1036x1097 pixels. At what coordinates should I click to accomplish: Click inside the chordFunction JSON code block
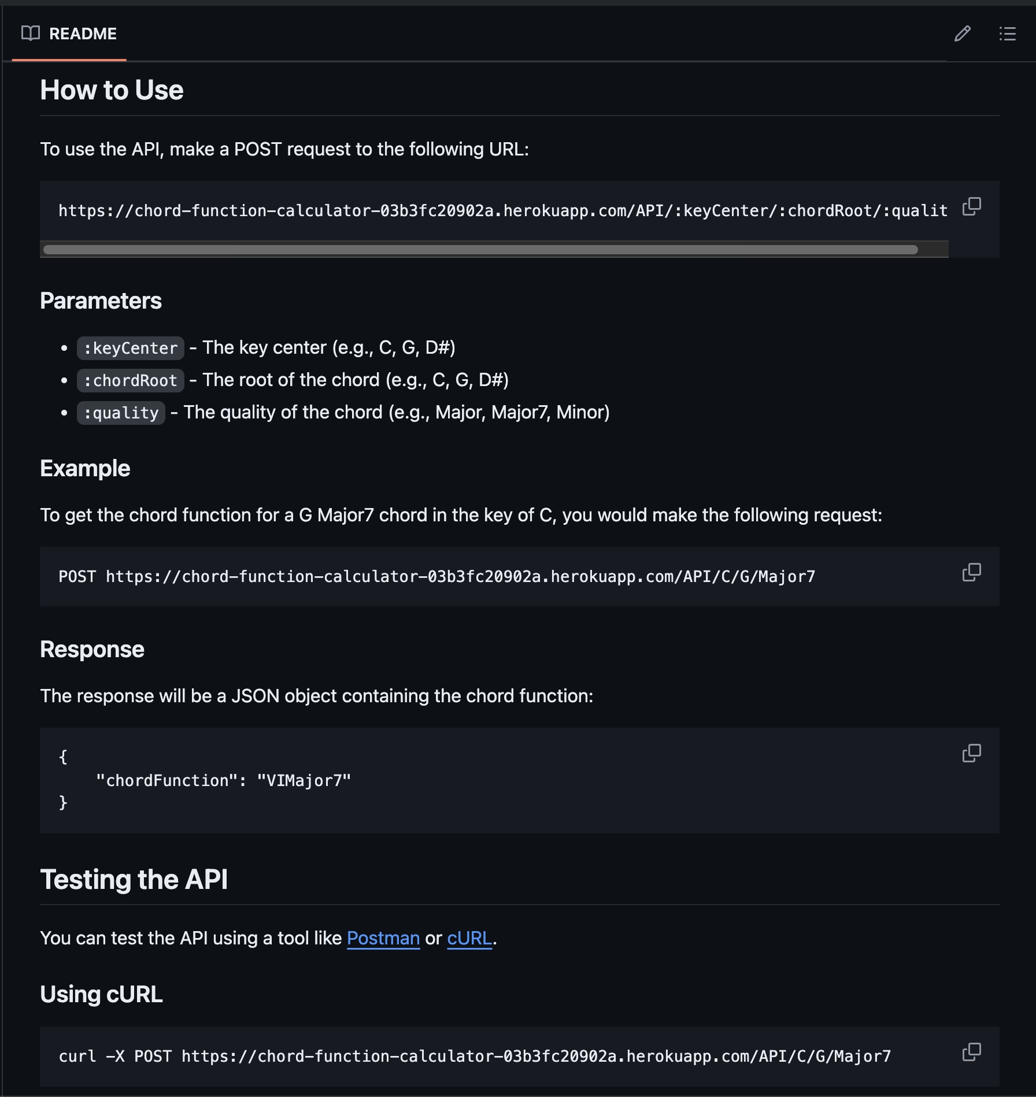click(x=223, y=780)
